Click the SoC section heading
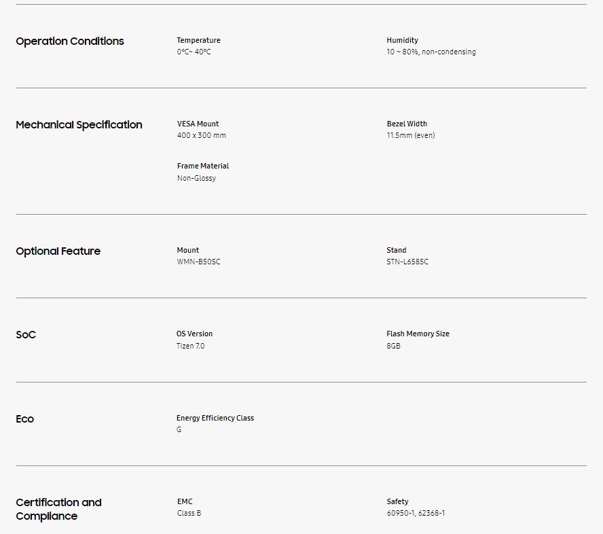This screenshot has height=534, width=603. coord(26,335)
